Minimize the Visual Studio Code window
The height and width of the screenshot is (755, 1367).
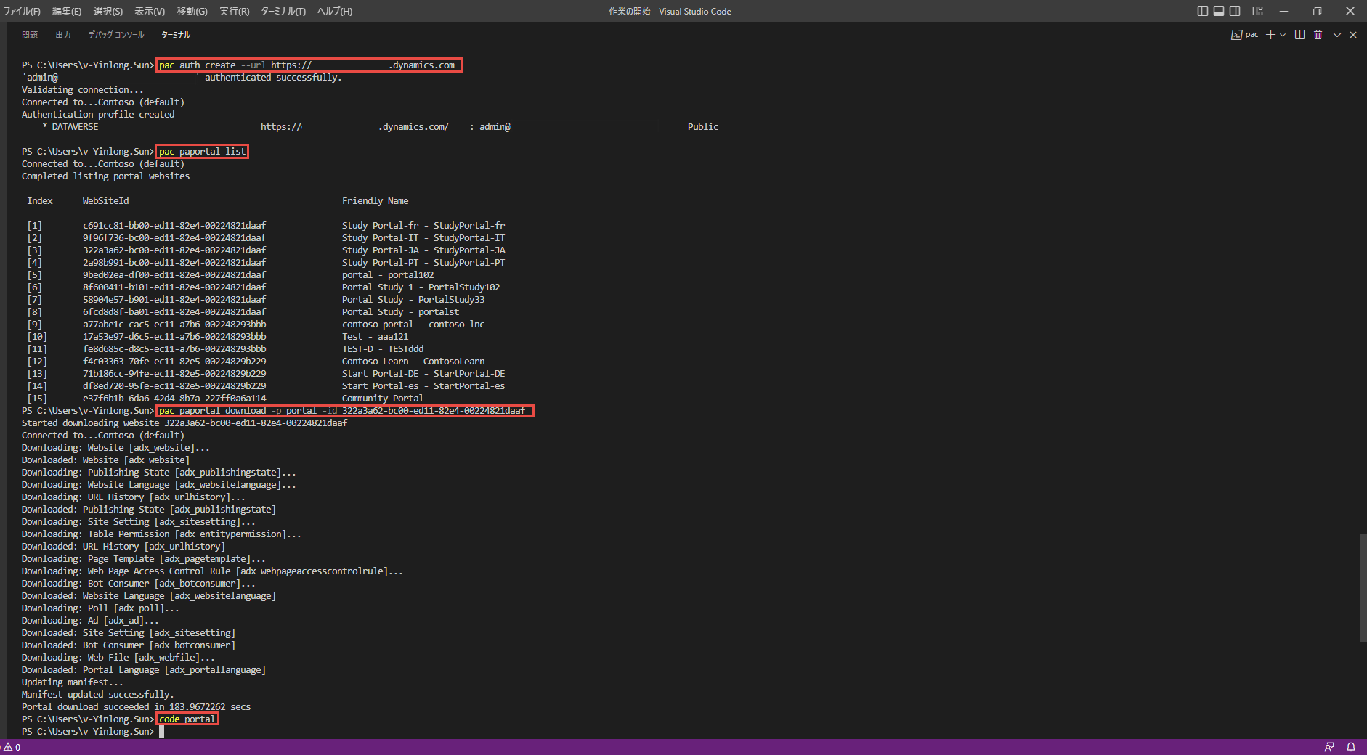[1283, 11]
